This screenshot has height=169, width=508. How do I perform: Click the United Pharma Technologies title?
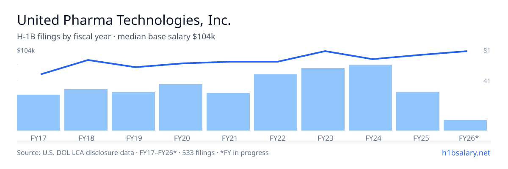124,20
